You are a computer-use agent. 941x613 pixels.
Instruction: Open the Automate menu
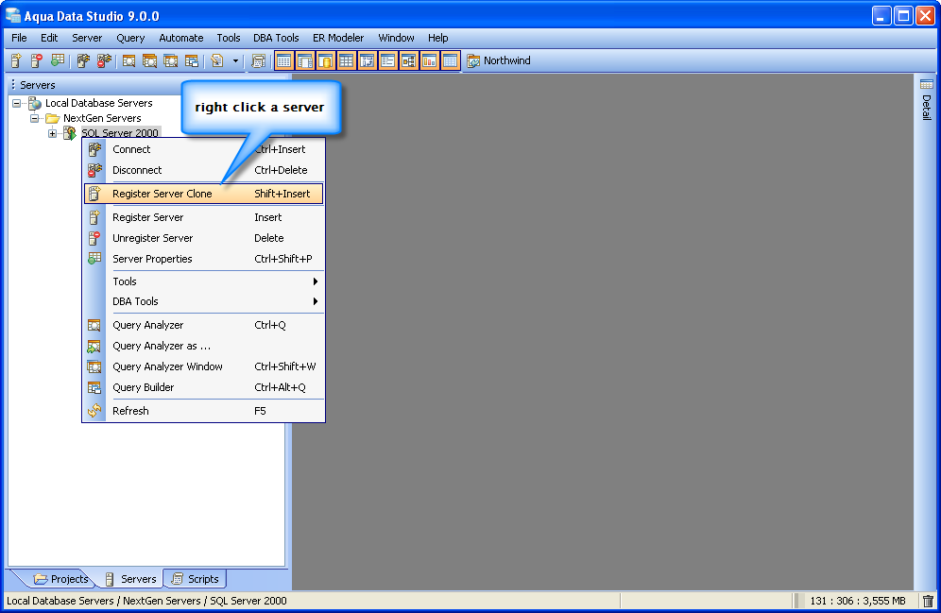(180, 38)
